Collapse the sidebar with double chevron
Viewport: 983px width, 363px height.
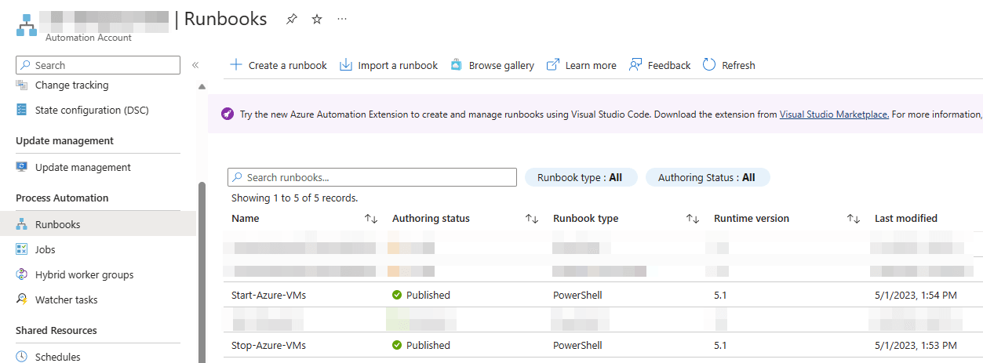(x=195, y=65)
